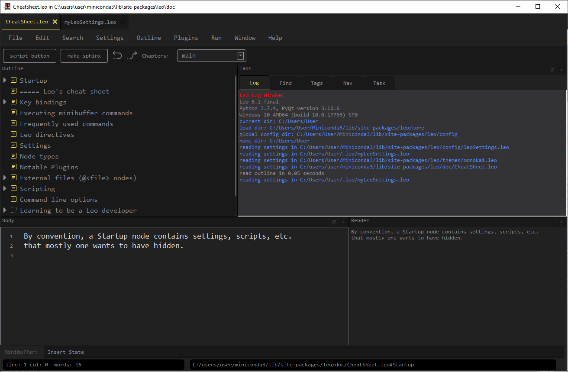Click the Notable Plugins node icon
The height and width of the screenshot is (372, 568).
(x=13, y=167)
